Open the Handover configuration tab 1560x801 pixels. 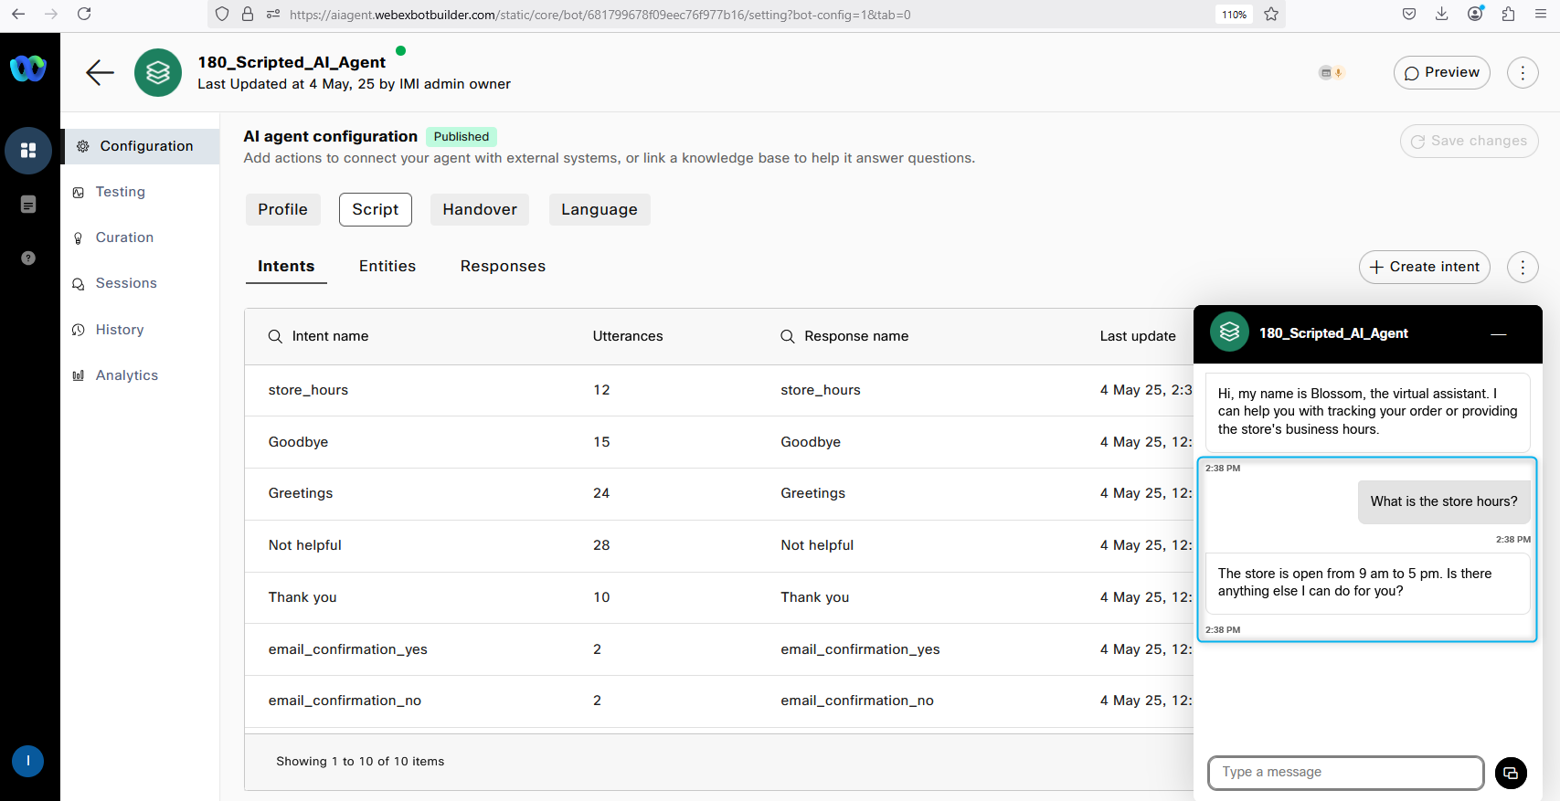[480, 209]
